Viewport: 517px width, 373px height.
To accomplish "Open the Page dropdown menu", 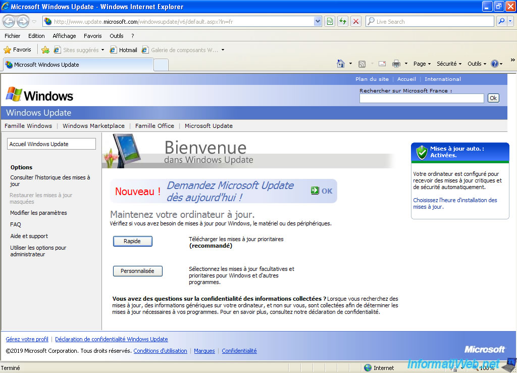I will (x=422, y=64).
